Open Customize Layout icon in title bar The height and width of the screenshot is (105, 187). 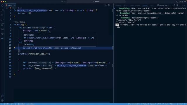click(185, 2)
